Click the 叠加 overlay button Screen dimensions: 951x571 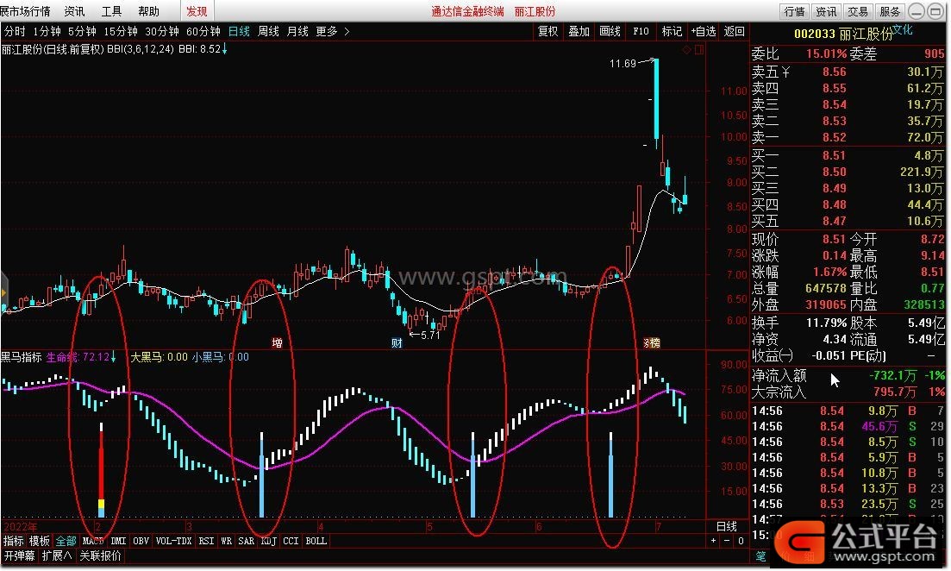[579, 31]
